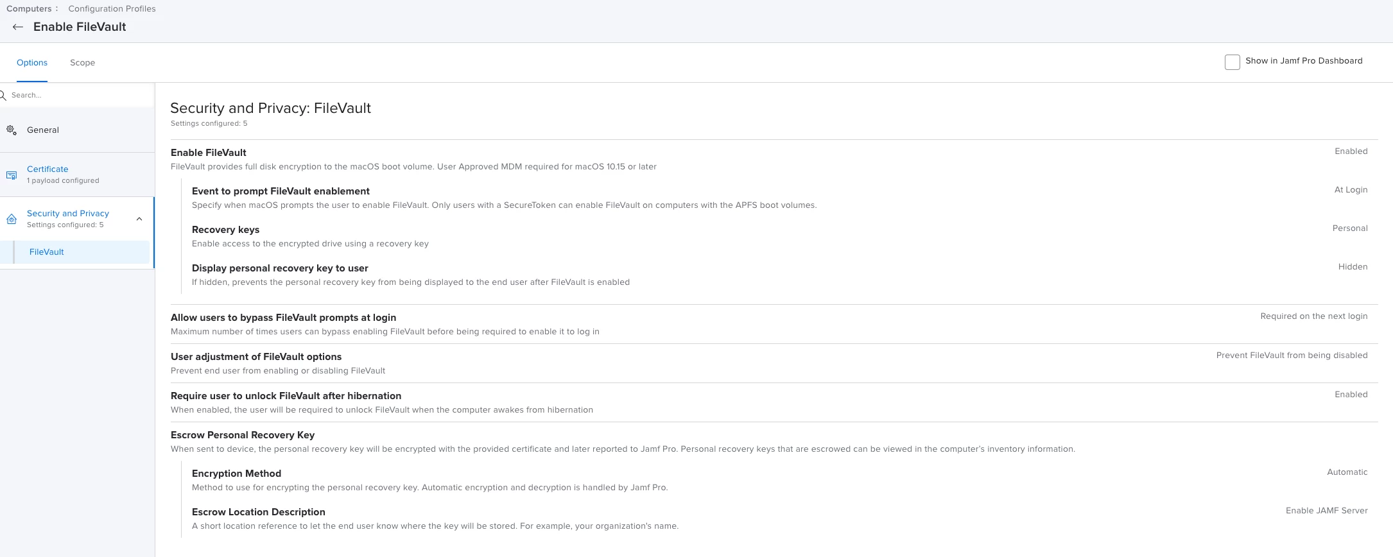Click Require user to unlock after hibernation
The height and width of the screenshot is (557, 1393).
[286, 395]
